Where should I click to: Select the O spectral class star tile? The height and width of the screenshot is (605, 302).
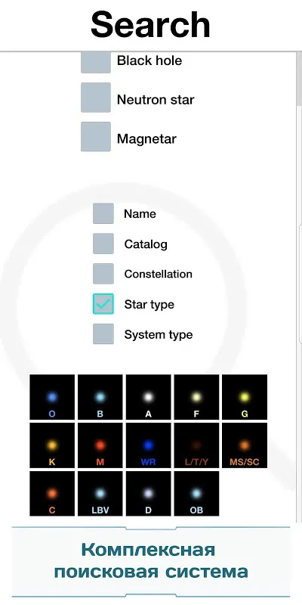coord(52,397)
